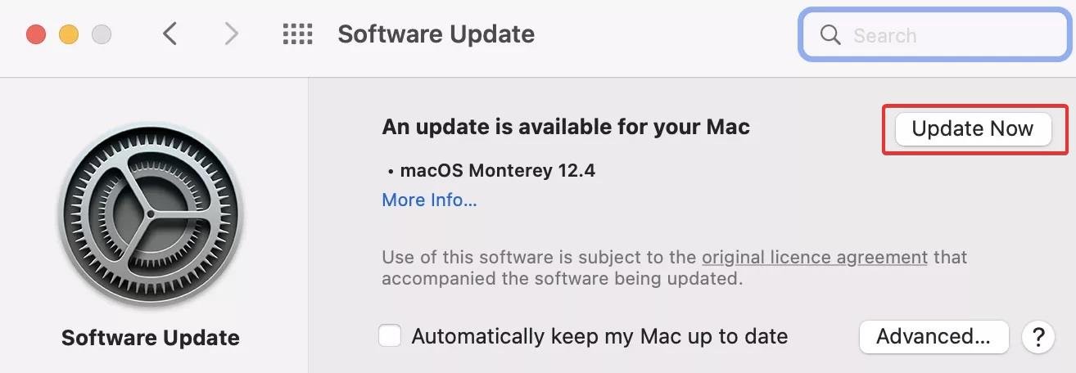Open help with the question mark button
The width and height of the screenshot is (1076, 373).
coord(1038,337)
